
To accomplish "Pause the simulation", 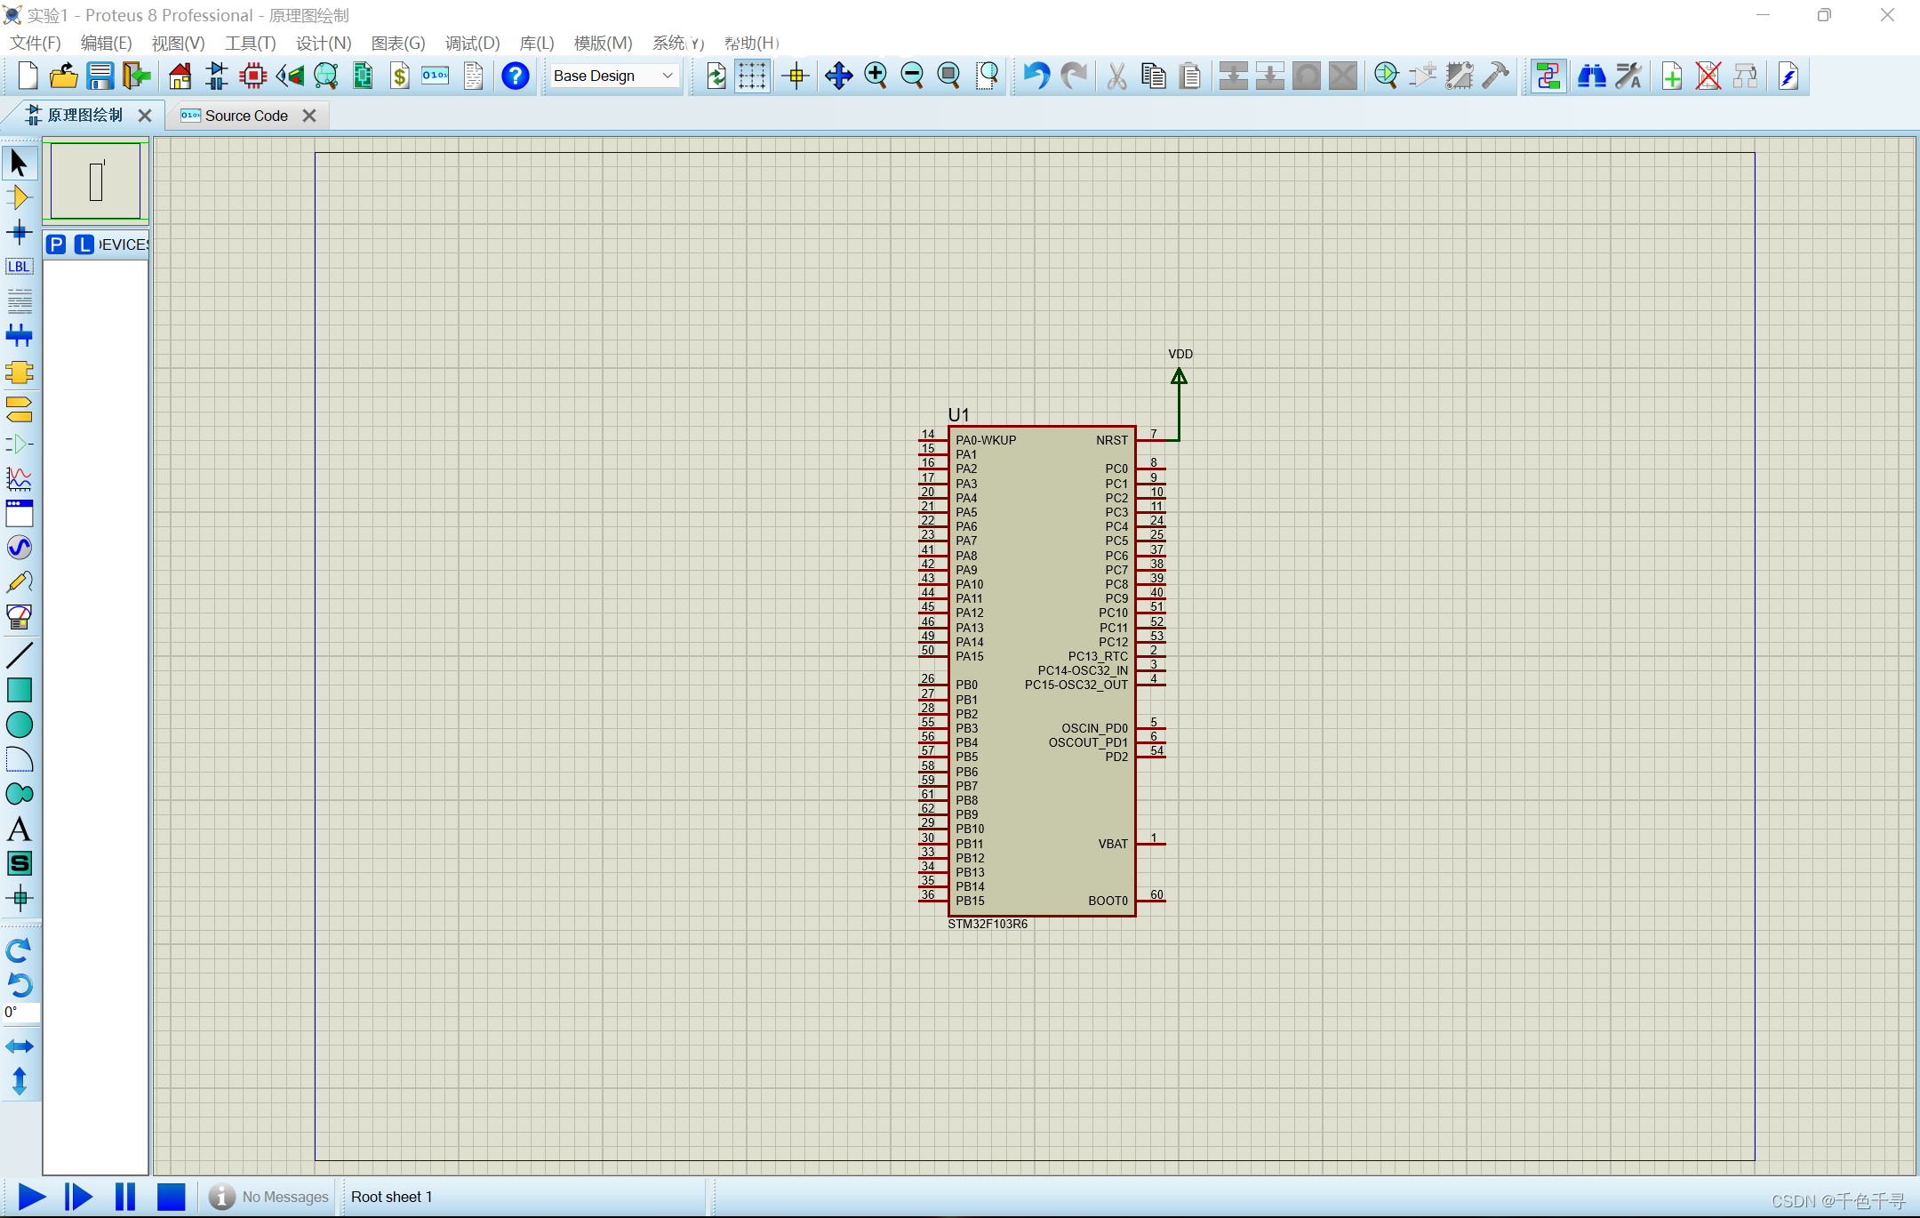I will click(x=125, y=1197).
